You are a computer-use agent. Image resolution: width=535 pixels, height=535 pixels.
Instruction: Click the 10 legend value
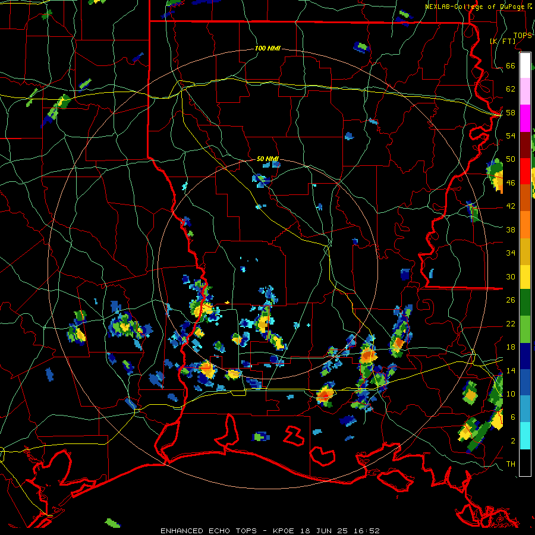(511, 394)
